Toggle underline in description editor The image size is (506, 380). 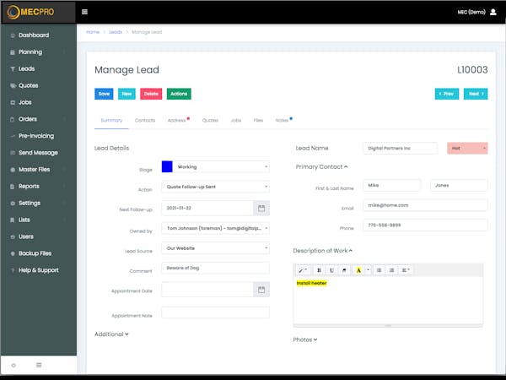[331, 270]
